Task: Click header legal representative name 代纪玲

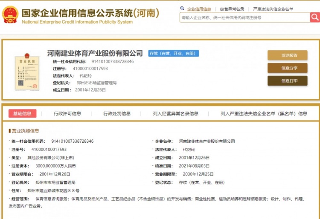Action: coord(85,76)
